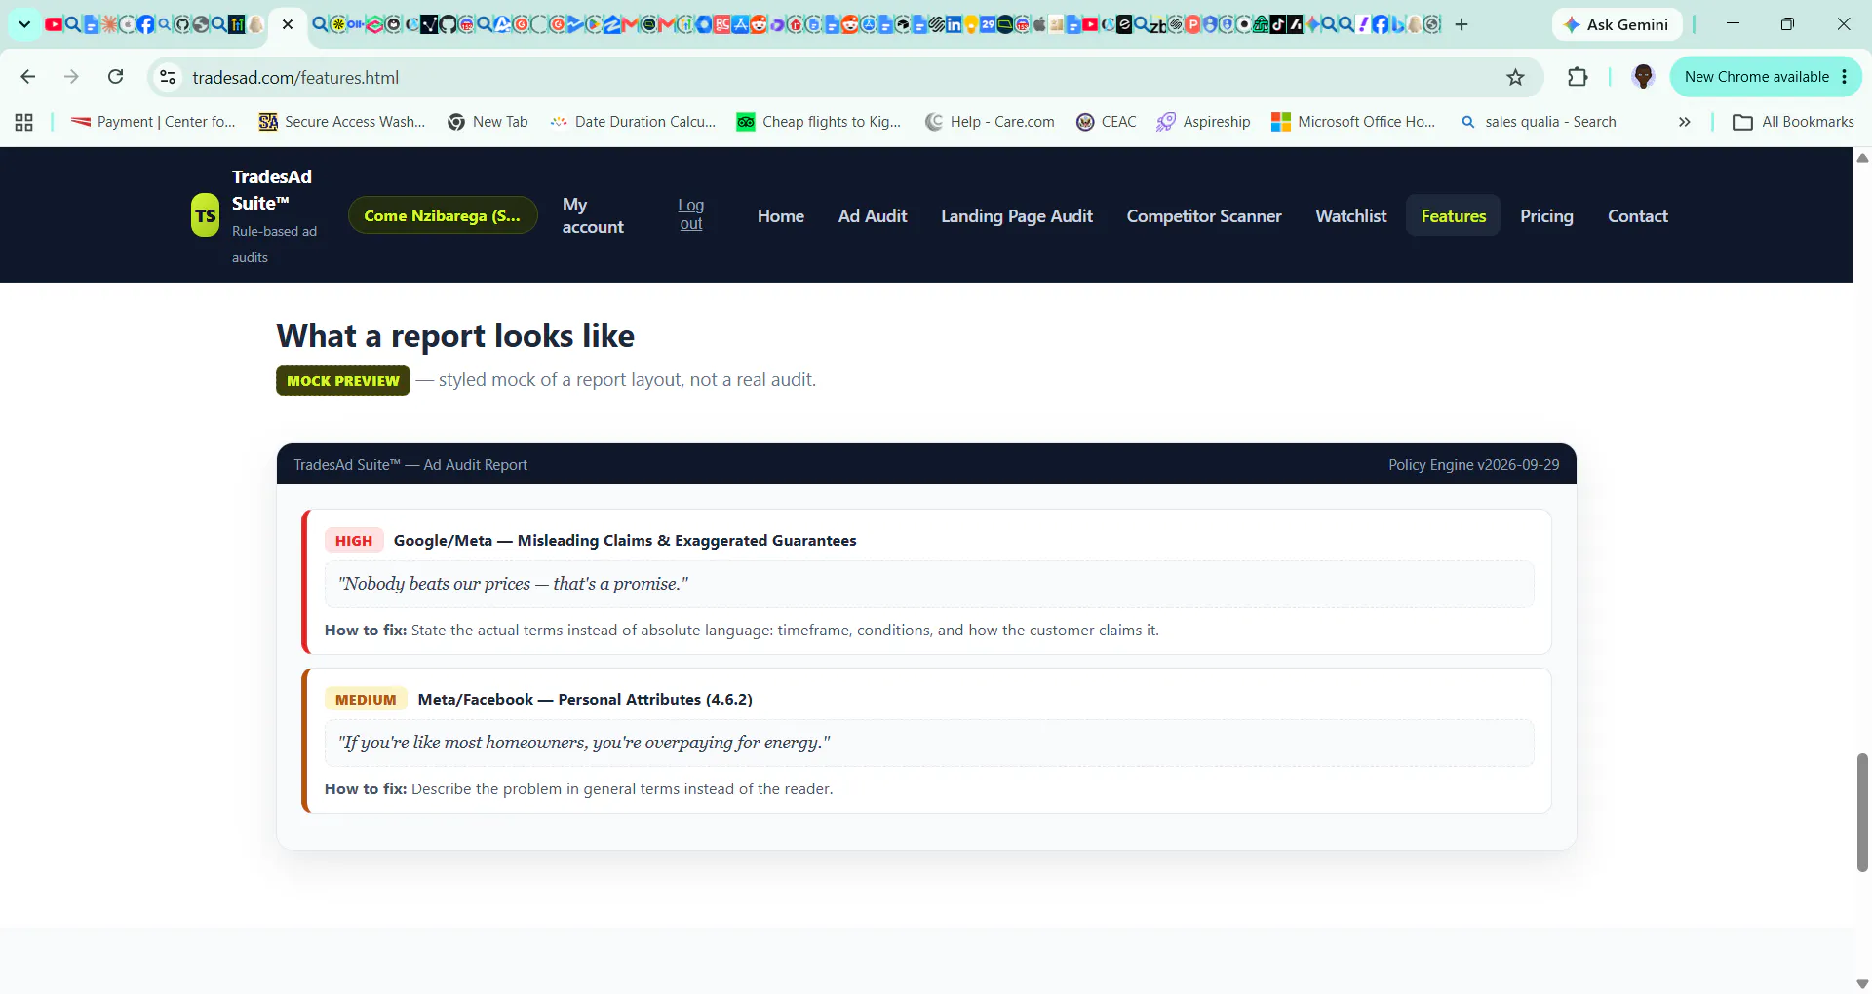
Task: View site information icon in address bar
Action: [168, 77]
